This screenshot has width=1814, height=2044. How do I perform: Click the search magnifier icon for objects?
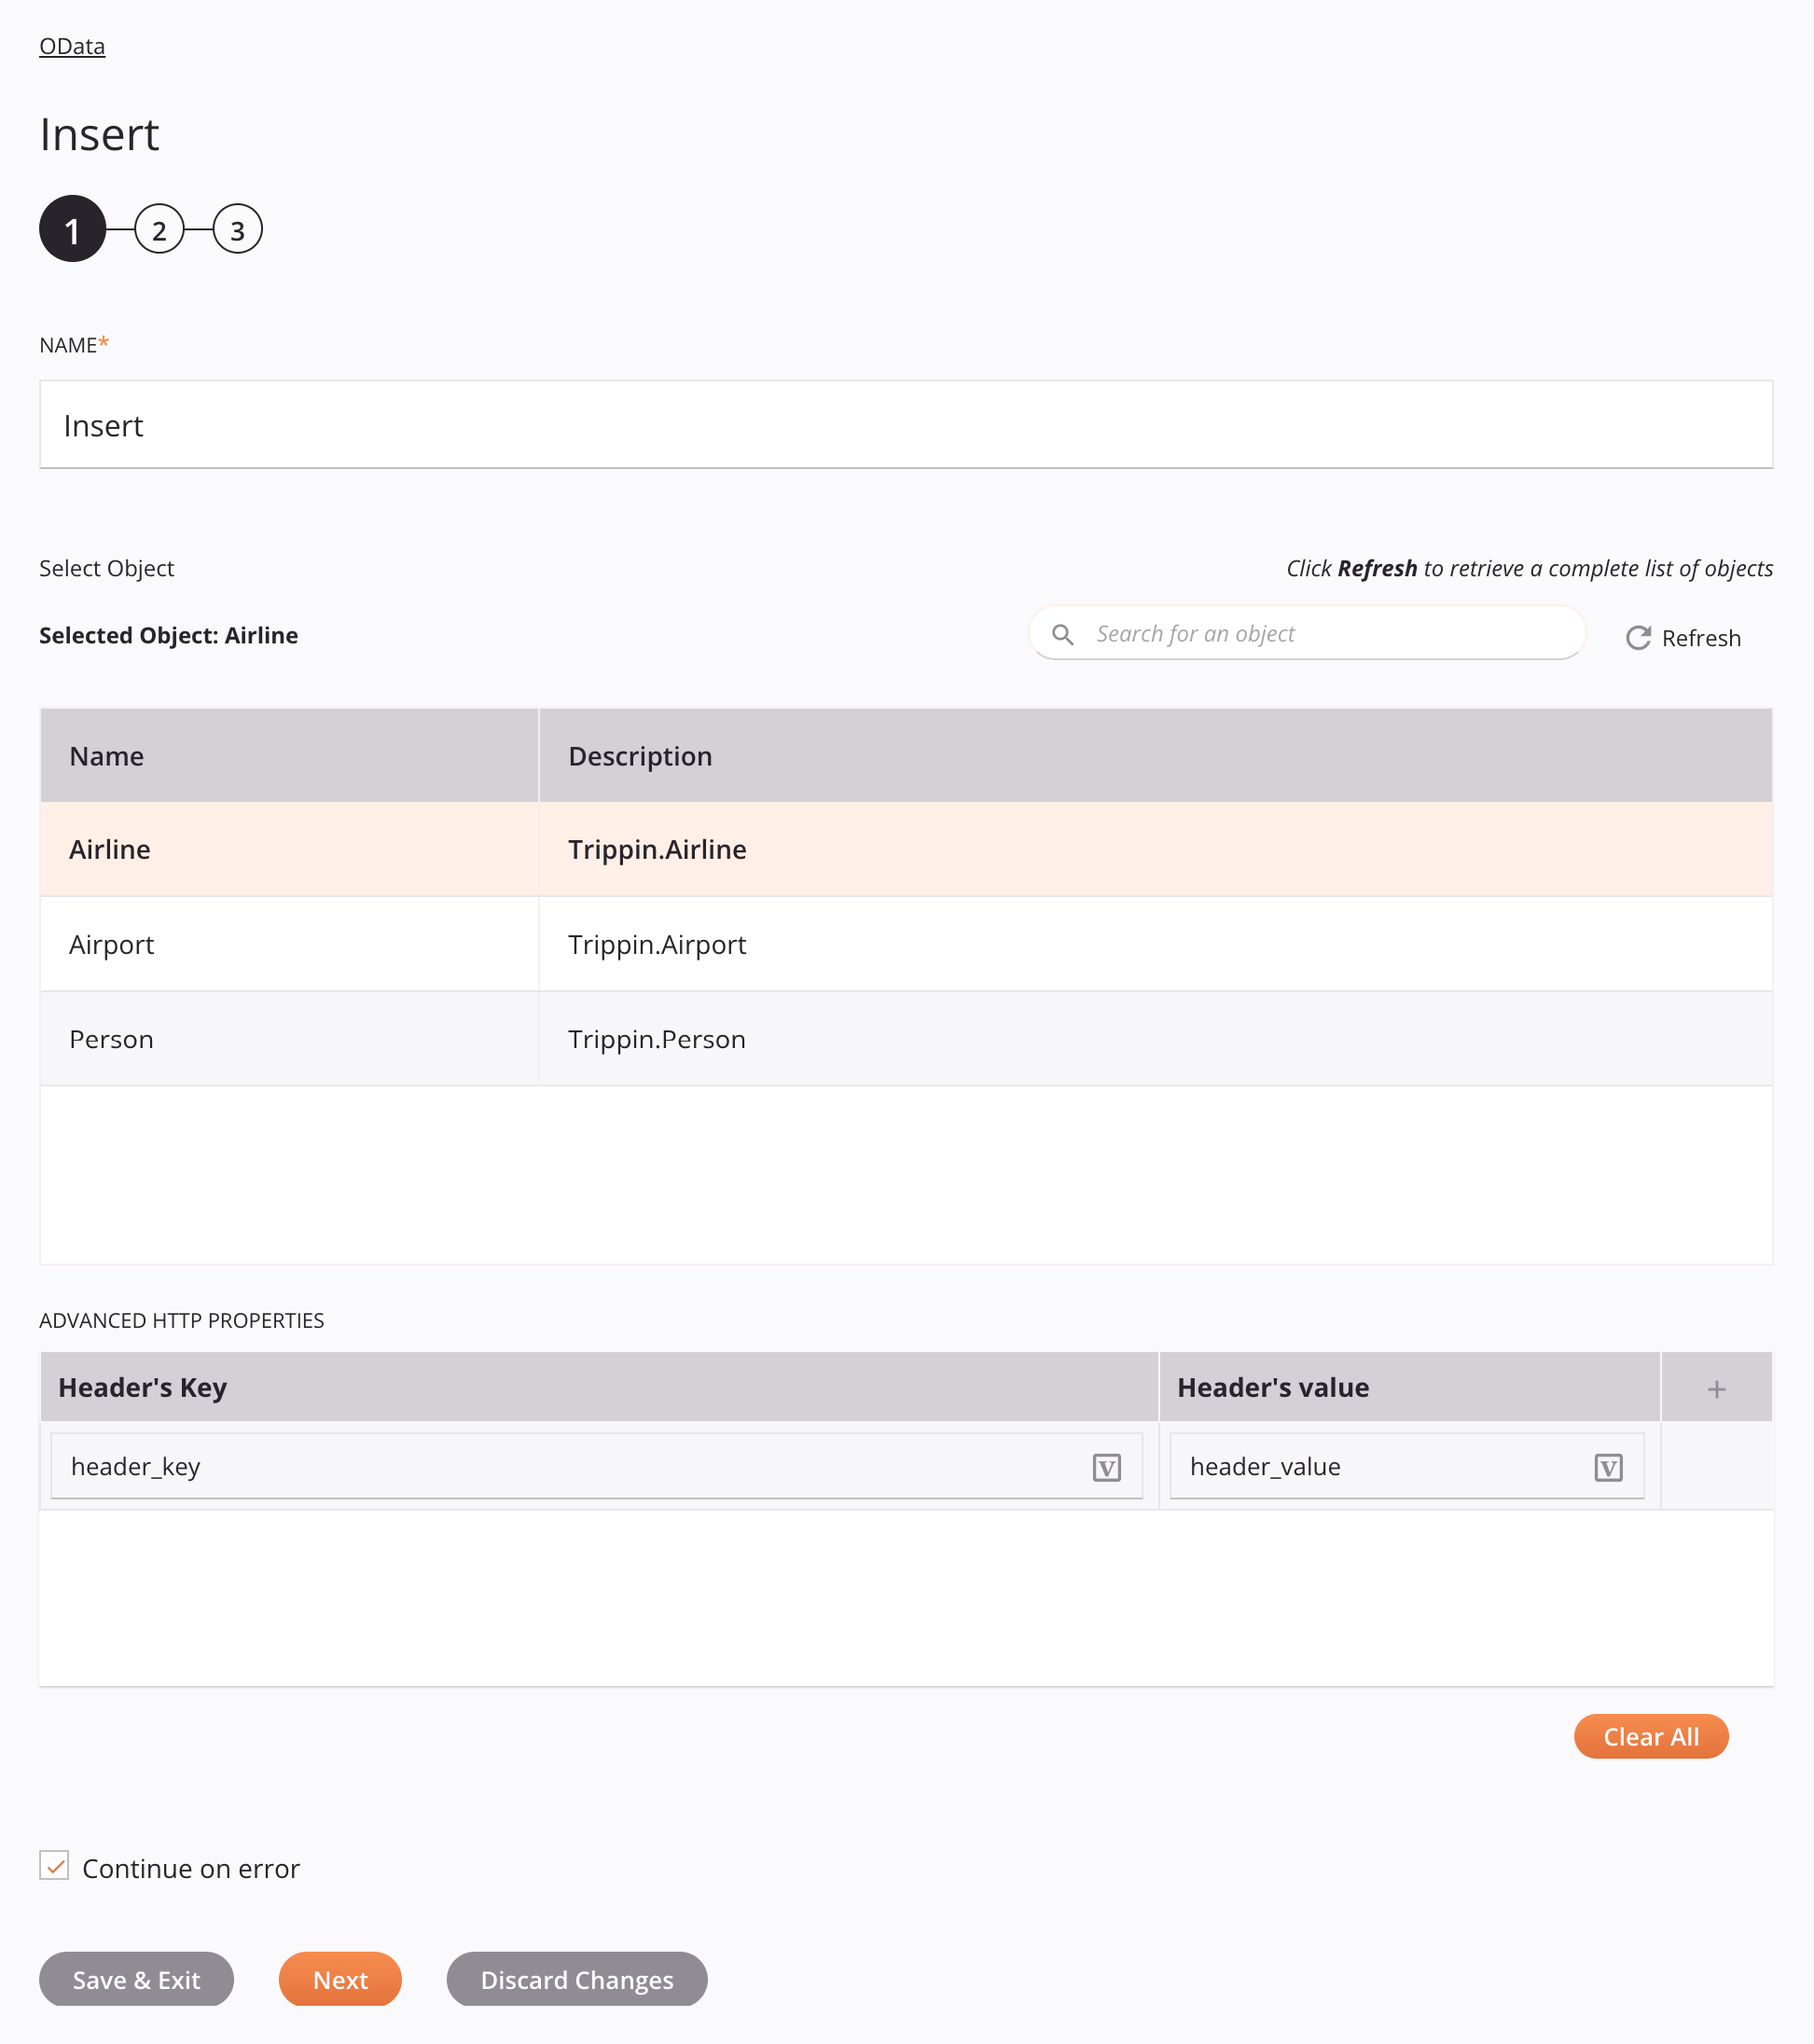(x=1064, y=633)
